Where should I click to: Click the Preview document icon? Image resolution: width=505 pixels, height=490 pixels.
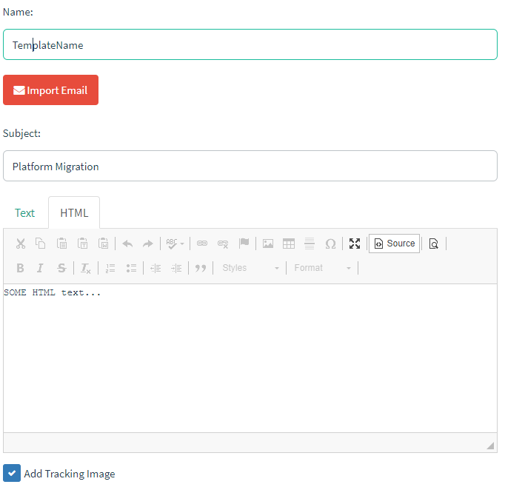tap(434, 244)
